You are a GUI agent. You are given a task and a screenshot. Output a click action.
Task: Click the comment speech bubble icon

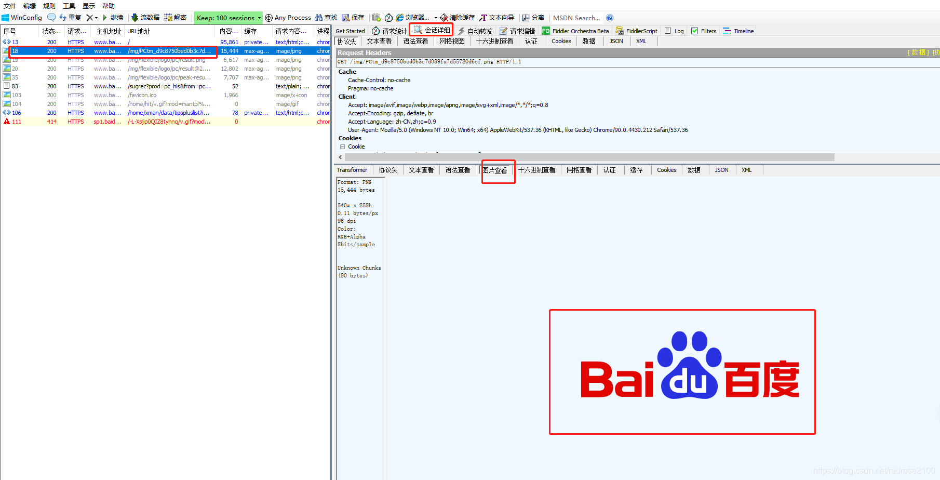coord(51,18)
